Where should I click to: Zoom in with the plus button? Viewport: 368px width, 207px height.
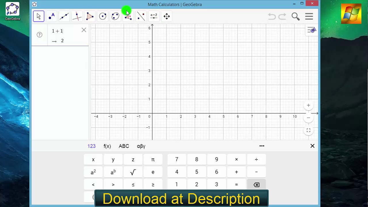pos(308,106)
